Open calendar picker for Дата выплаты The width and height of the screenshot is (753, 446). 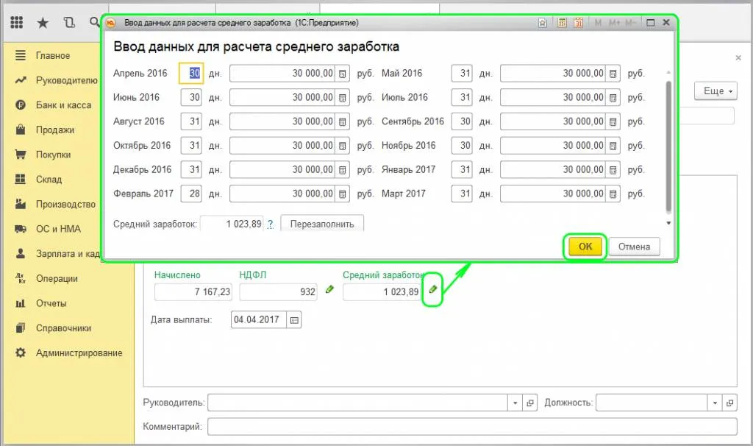(294, 320)
